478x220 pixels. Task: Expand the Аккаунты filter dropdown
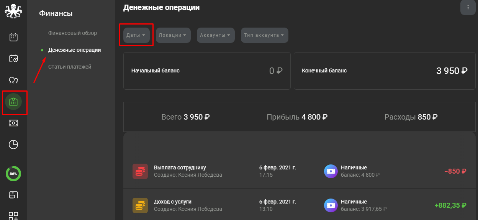click(216, 35)
